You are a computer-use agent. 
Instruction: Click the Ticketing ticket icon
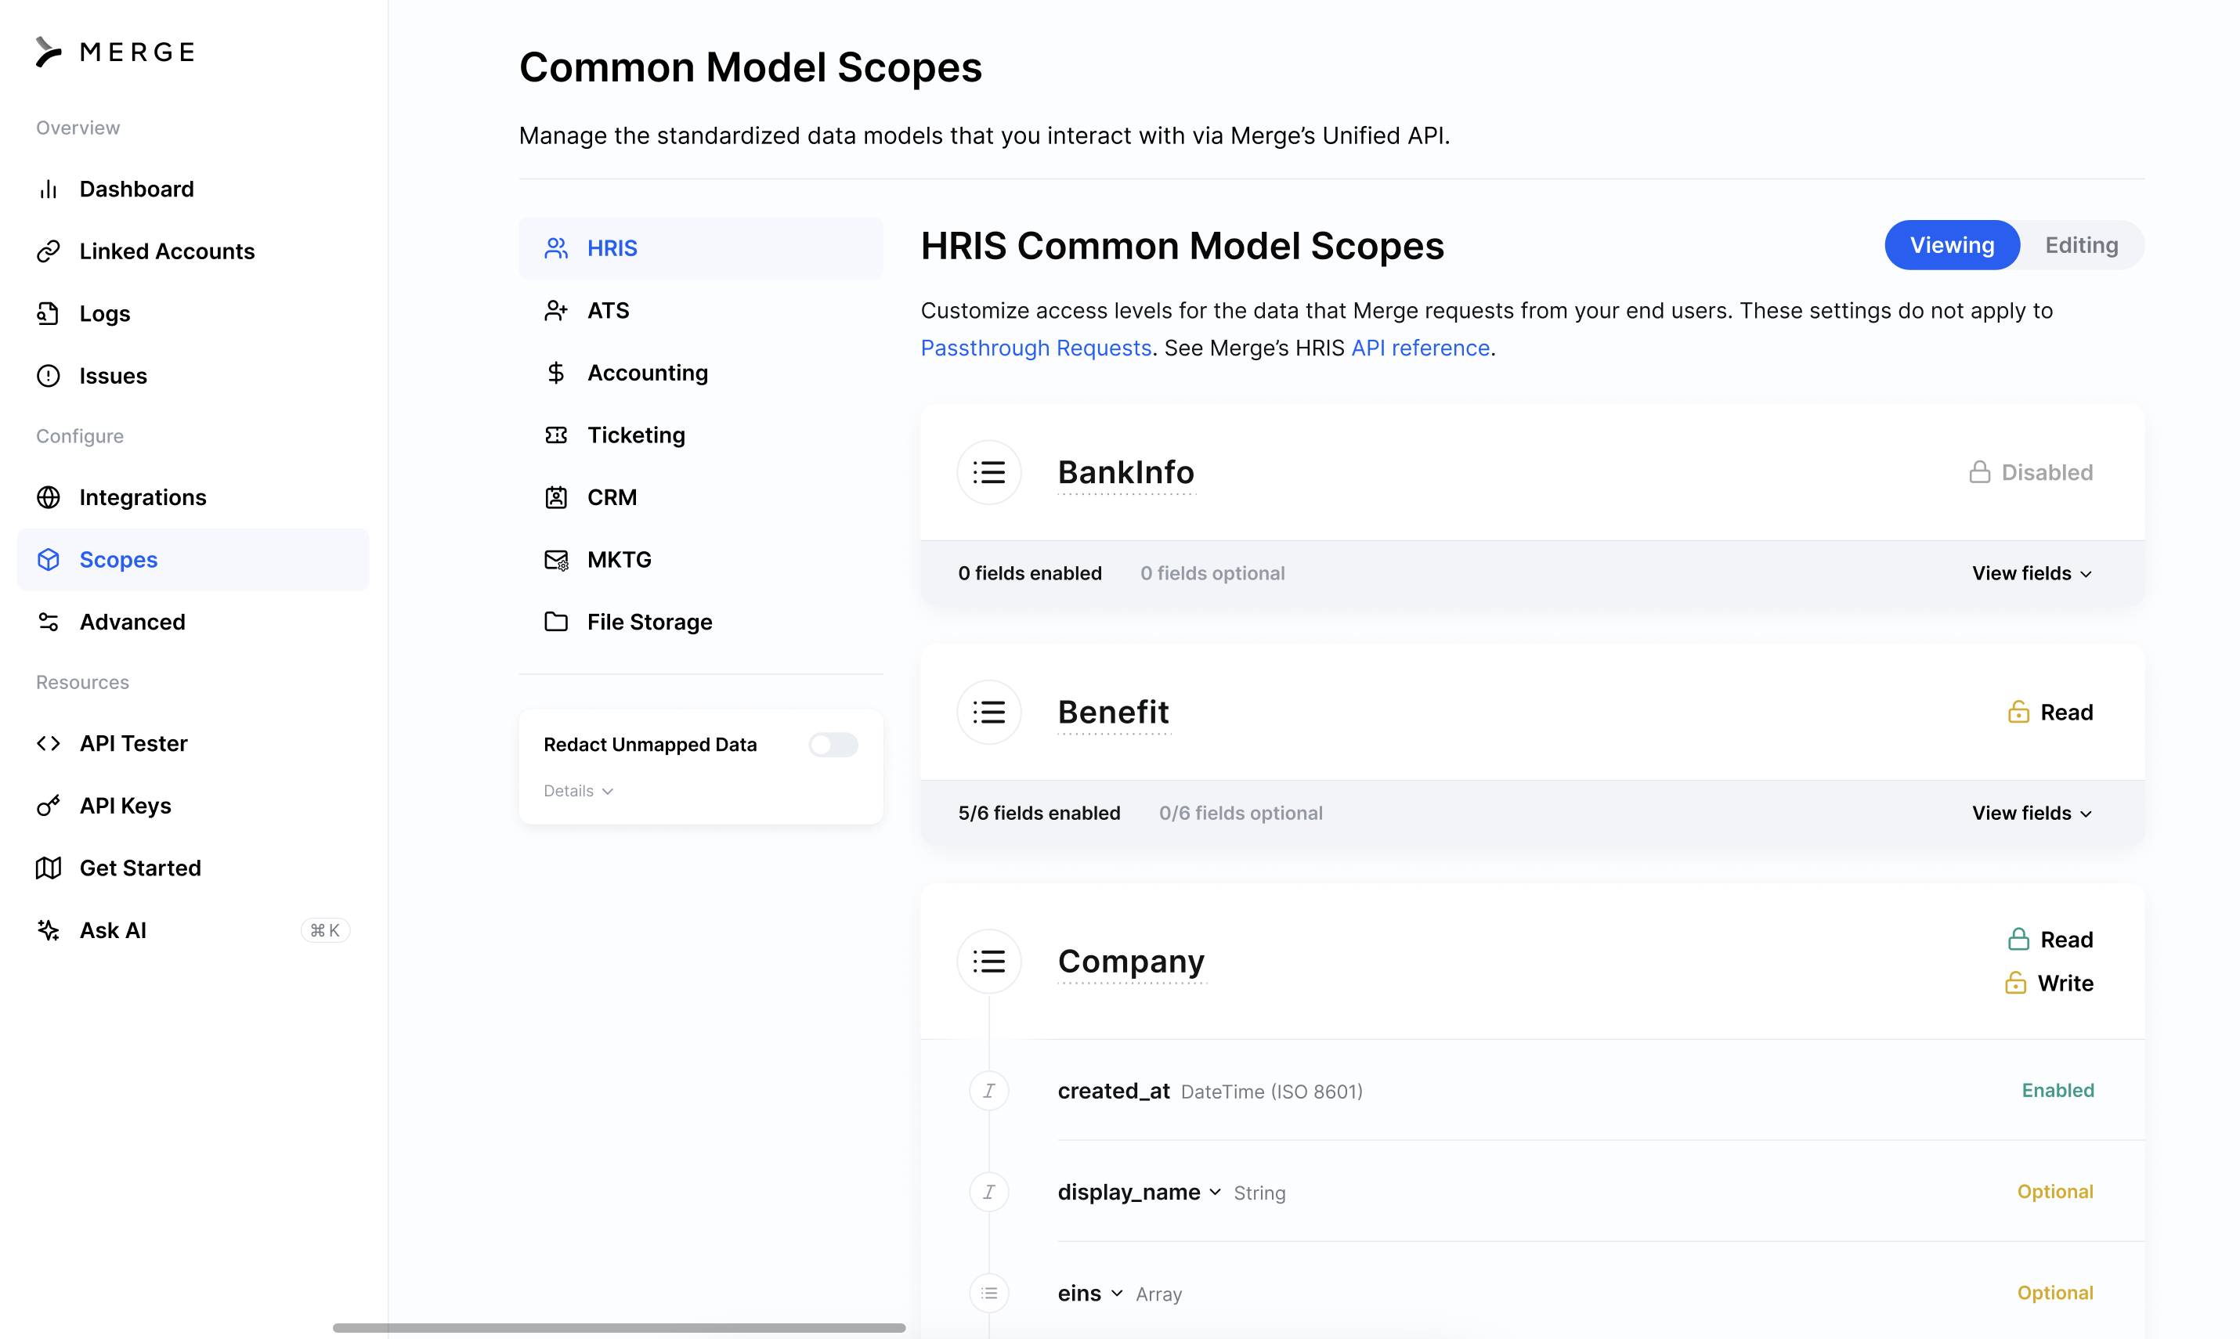click(556, 435)
